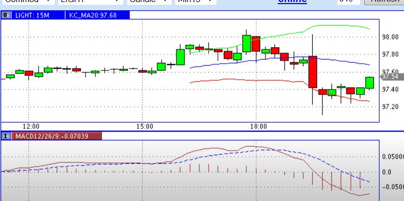Click the 15:00 time axis label
The width and height of the screenshot is (404, 201).
point(144,126)
